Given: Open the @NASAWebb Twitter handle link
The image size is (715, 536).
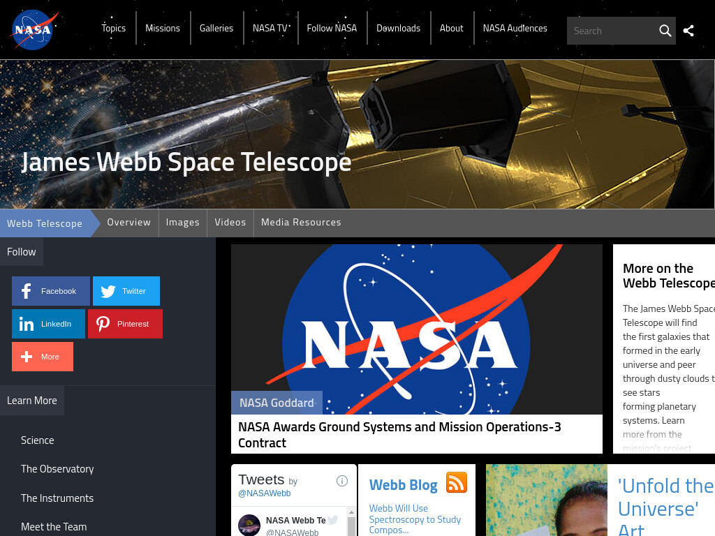Looking at the screenshot, I should (265, 493).
